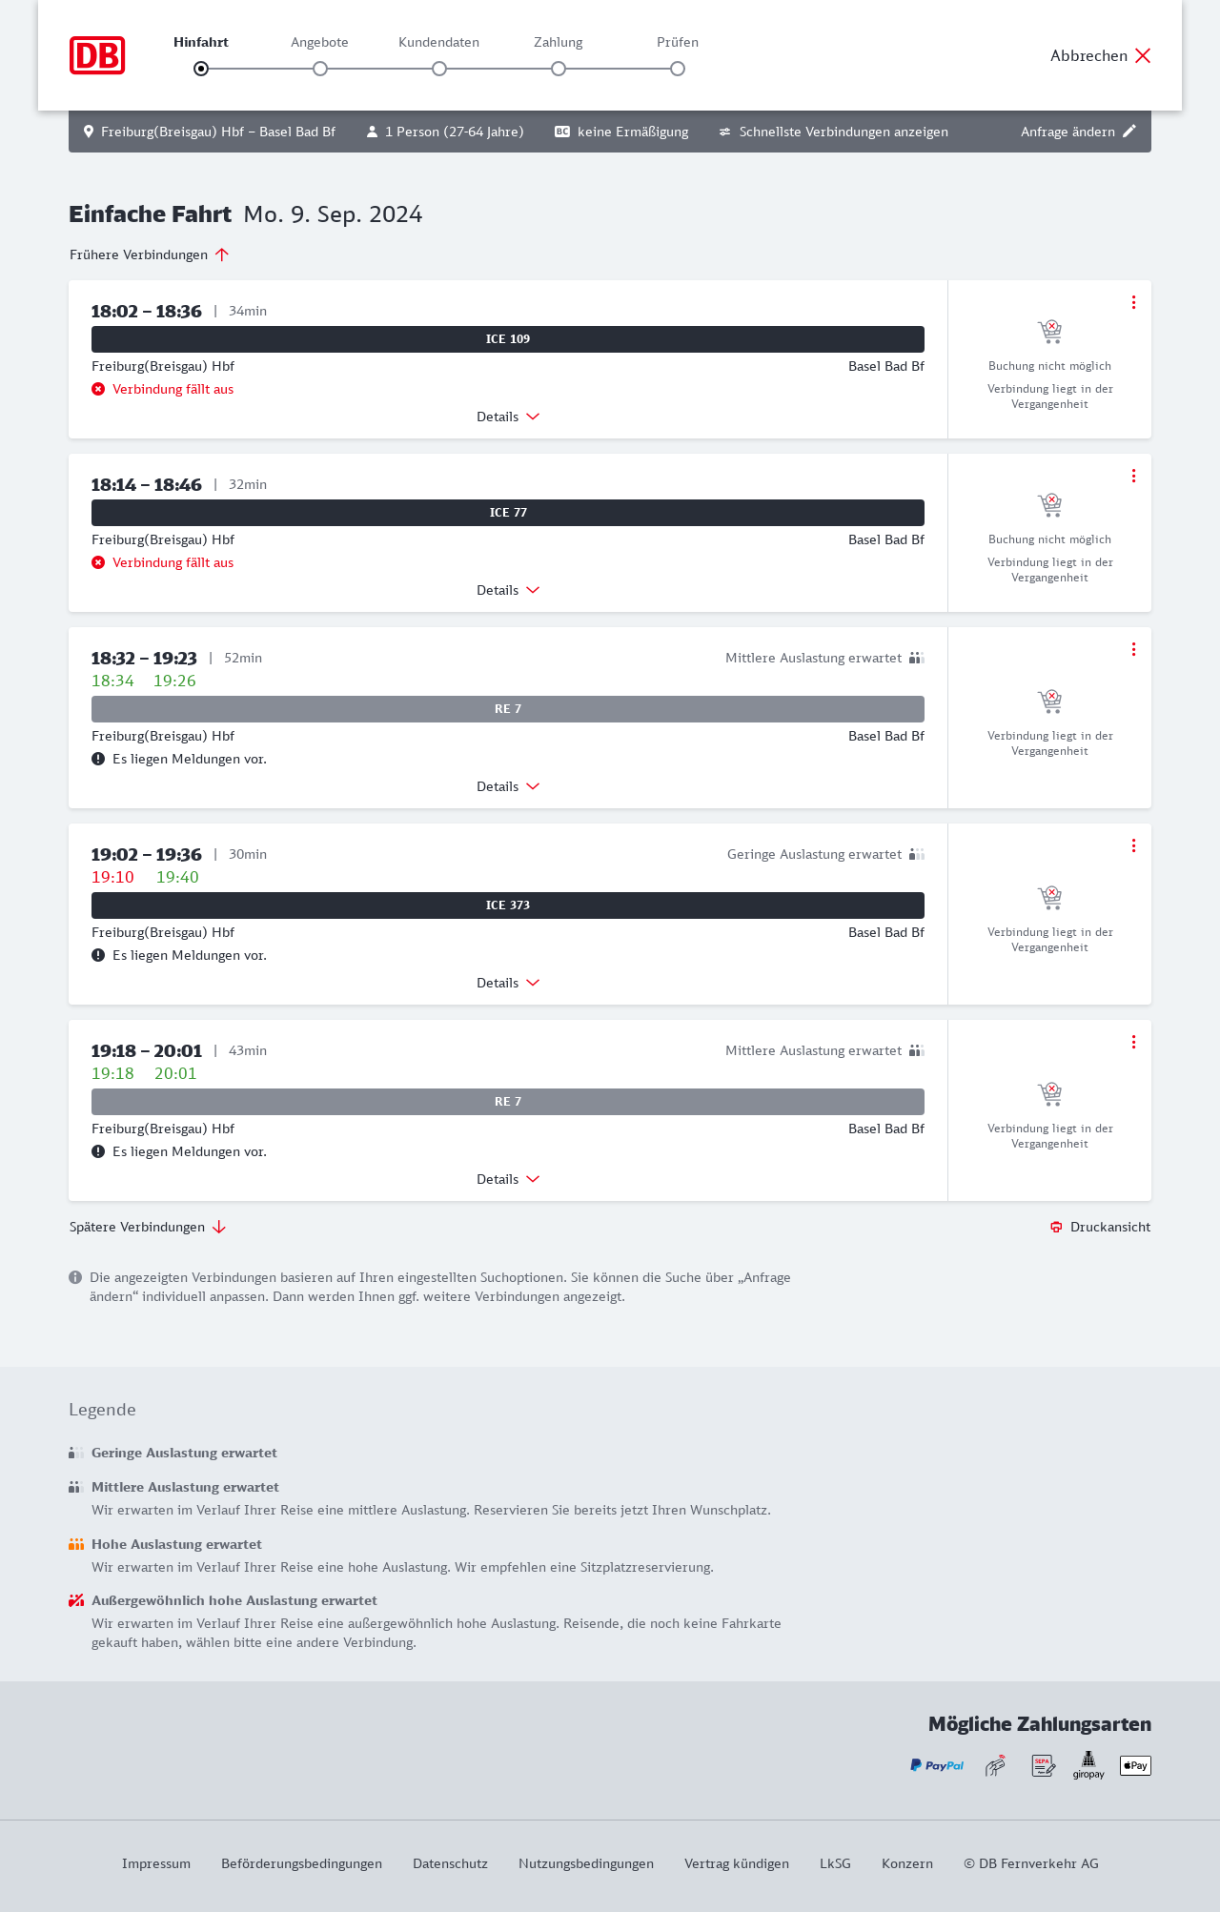Click the printer icon for Druckansicht

[1056, 1227]
